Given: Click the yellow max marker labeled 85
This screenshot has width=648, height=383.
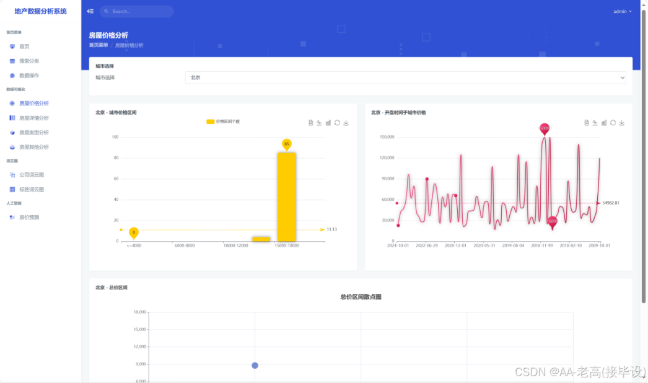Looking at the screenshot, I should coord(287,144).
